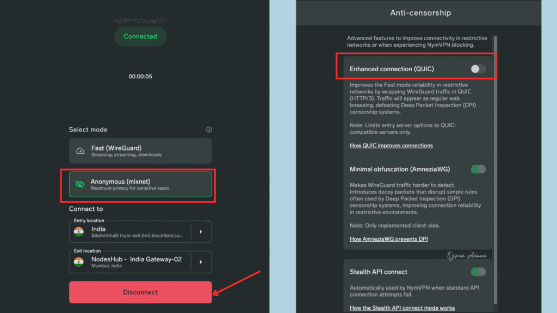Click the Connect to label

pos(86,209)
